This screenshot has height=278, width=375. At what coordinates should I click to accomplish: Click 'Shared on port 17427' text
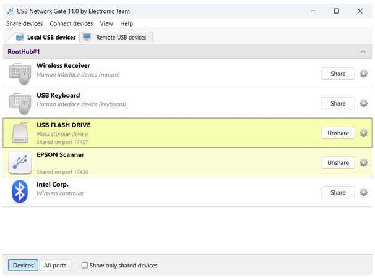point(62,142)
